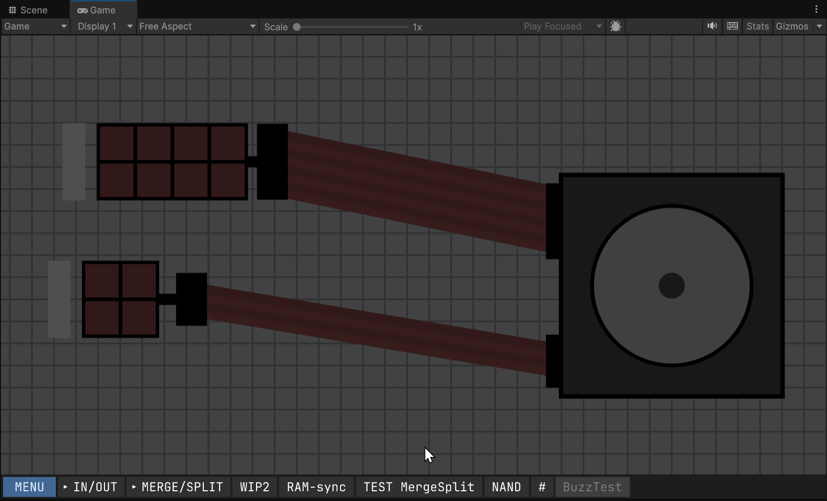This screenshot has height=501, width=827.
Task: Select the # chip button
Action: tap(542, 487)
